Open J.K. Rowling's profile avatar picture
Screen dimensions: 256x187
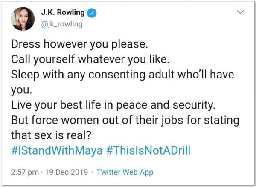tap(23, 19)
